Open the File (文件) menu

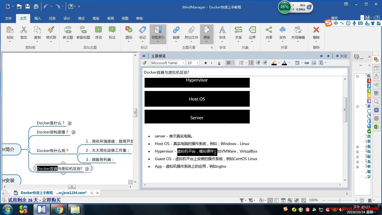tap(8, 18)
